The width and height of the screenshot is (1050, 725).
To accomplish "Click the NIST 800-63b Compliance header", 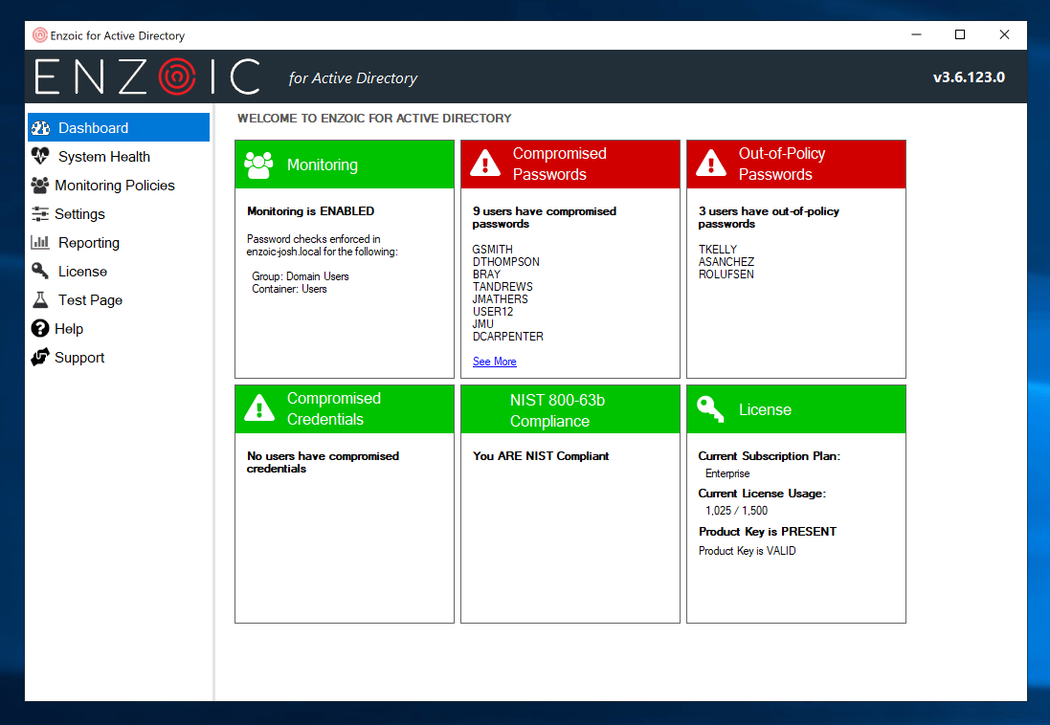I will (x=570, y=409).
